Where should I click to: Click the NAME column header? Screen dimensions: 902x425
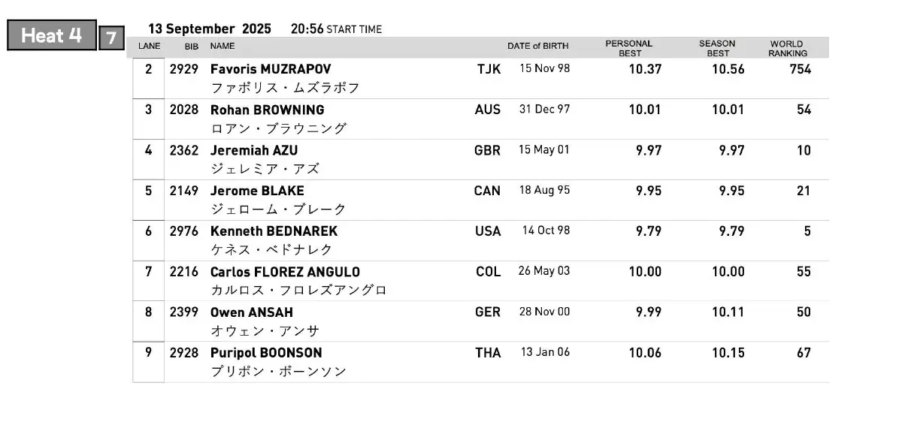pos(222,47)
